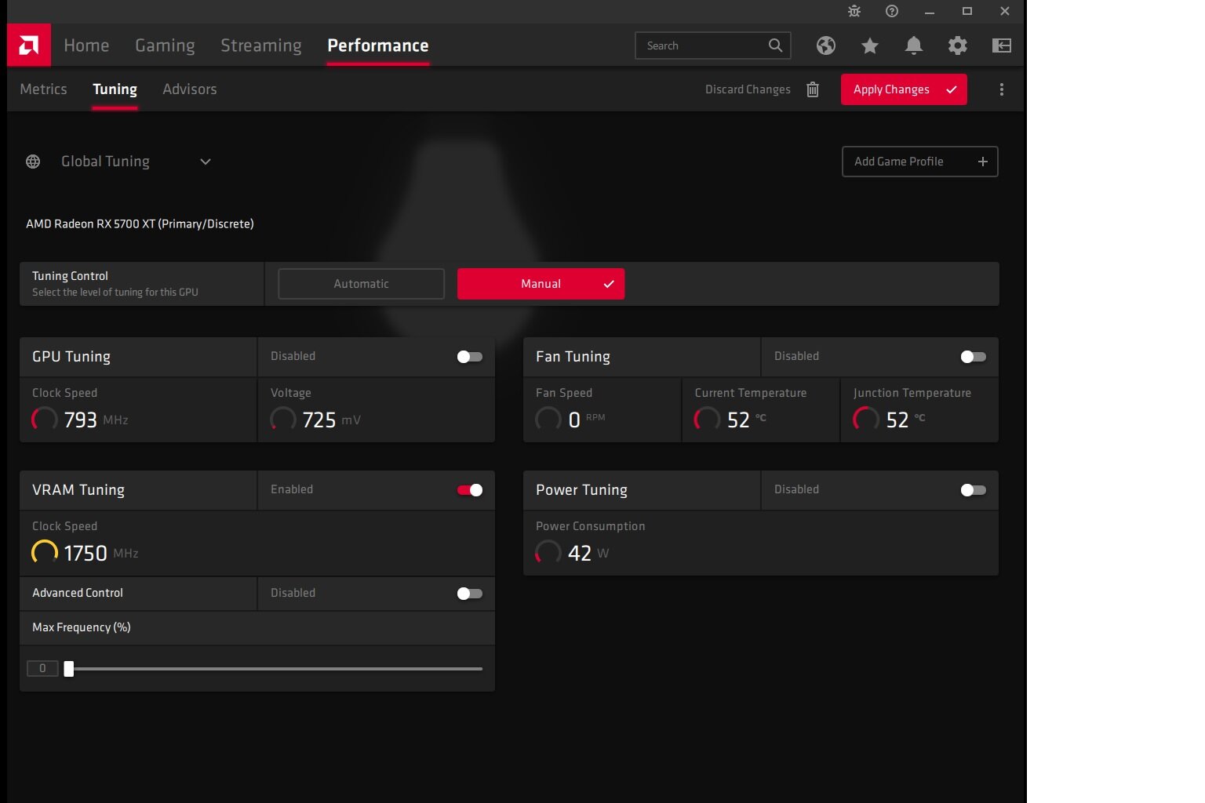This screenshot has width=1205, height=803.
Task: Open the help question mark icon
Action: (892, 11)
